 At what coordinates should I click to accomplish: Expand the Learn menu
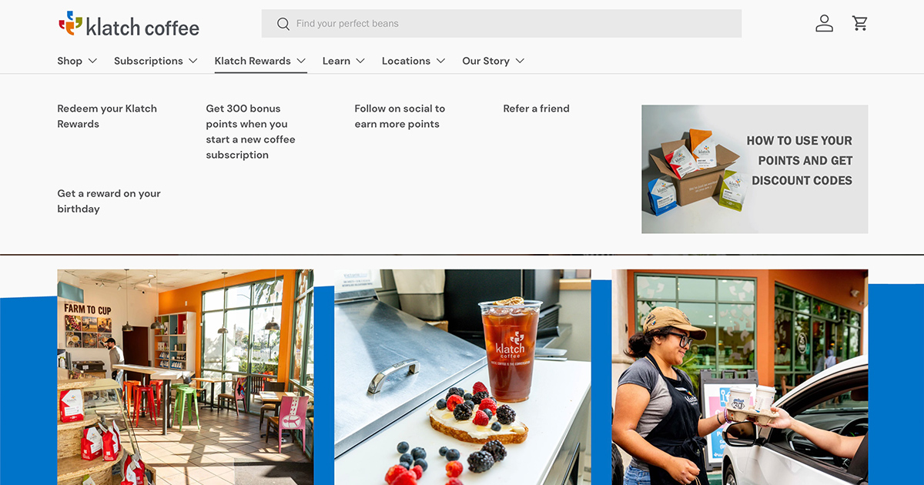pos(343,61)
